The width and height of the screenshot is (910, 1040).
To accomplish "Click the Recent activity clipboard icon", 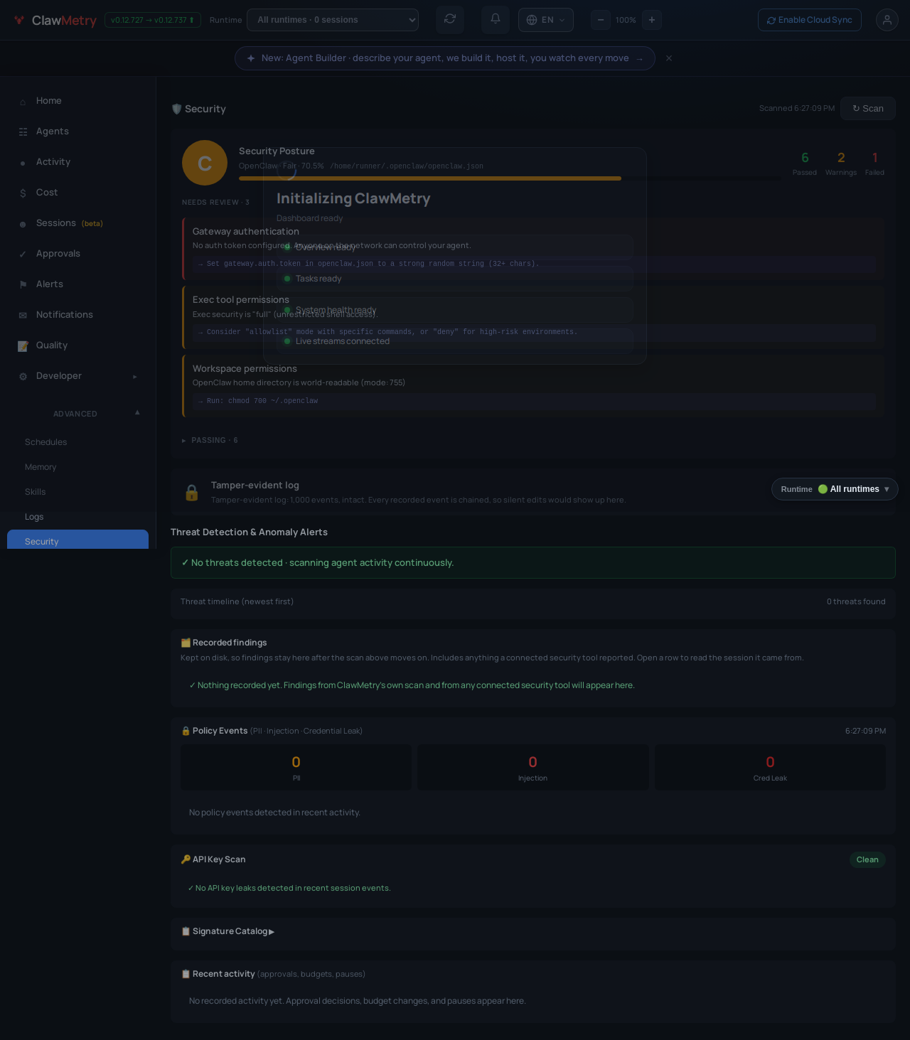I will (x=186, y=974).
